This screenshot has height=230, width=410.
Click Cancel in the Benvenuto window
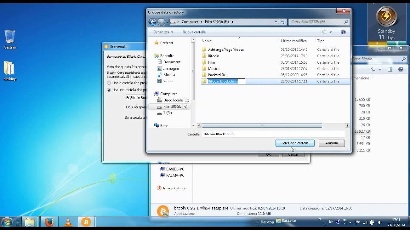tap(293, 155)
